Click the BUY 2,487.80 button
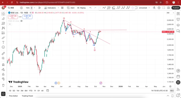This screenshot has height=98, width=181. (27, 17)
